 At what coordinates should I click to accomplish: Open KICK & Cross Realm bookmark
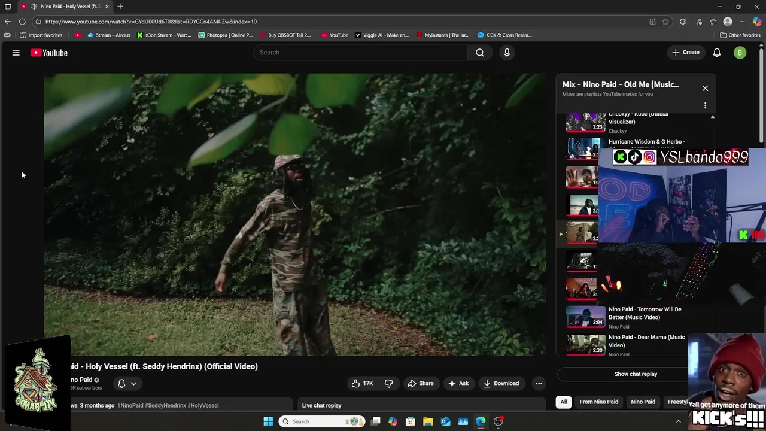pyautogui.click(x=504, y=35)
